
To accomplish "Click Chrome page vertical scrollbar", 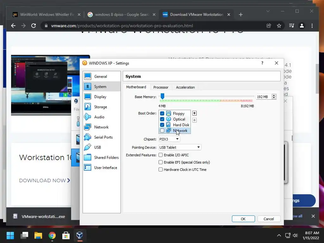I will point(317,78).
